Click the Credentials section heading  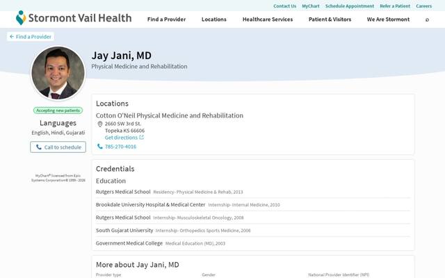(x=115, y=169)
